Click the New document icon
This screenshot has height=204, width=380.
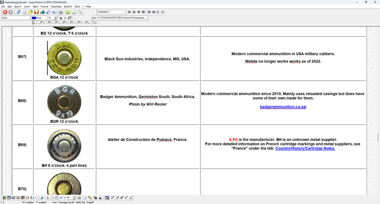(x=25, y=12)
